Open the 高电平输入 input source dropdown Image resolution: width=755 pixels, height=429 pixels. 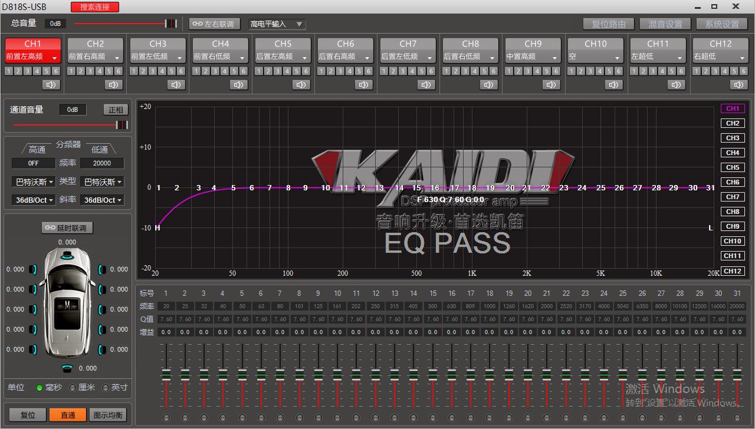(x=277, y=24)
